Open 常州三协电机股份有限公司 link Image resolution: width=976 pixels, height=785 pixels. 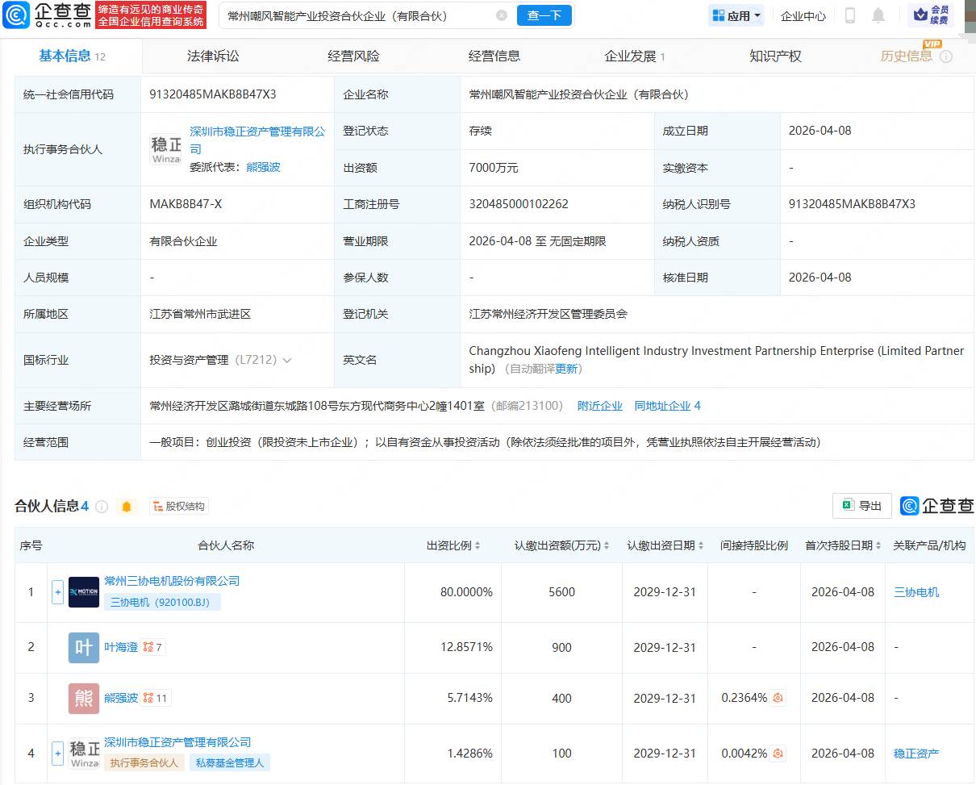coord(172,581)
